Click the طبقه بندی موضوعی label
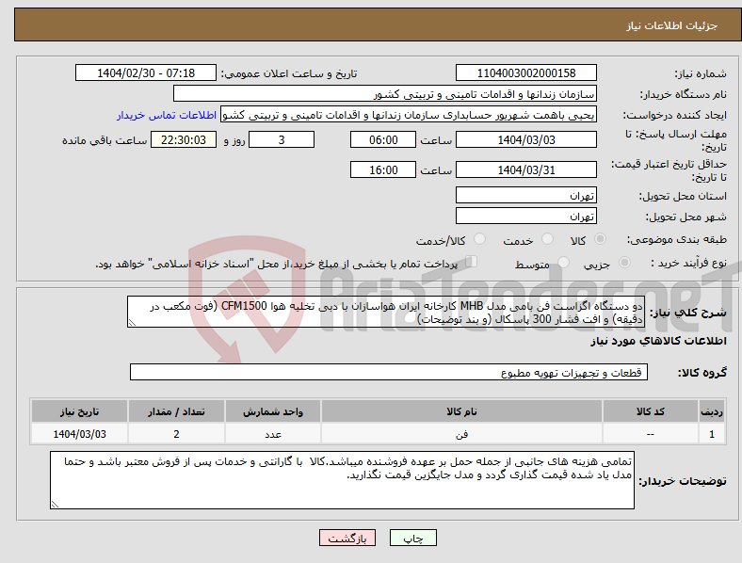The height and width of the screenshot is (563, 742). [x=677, y=239]
